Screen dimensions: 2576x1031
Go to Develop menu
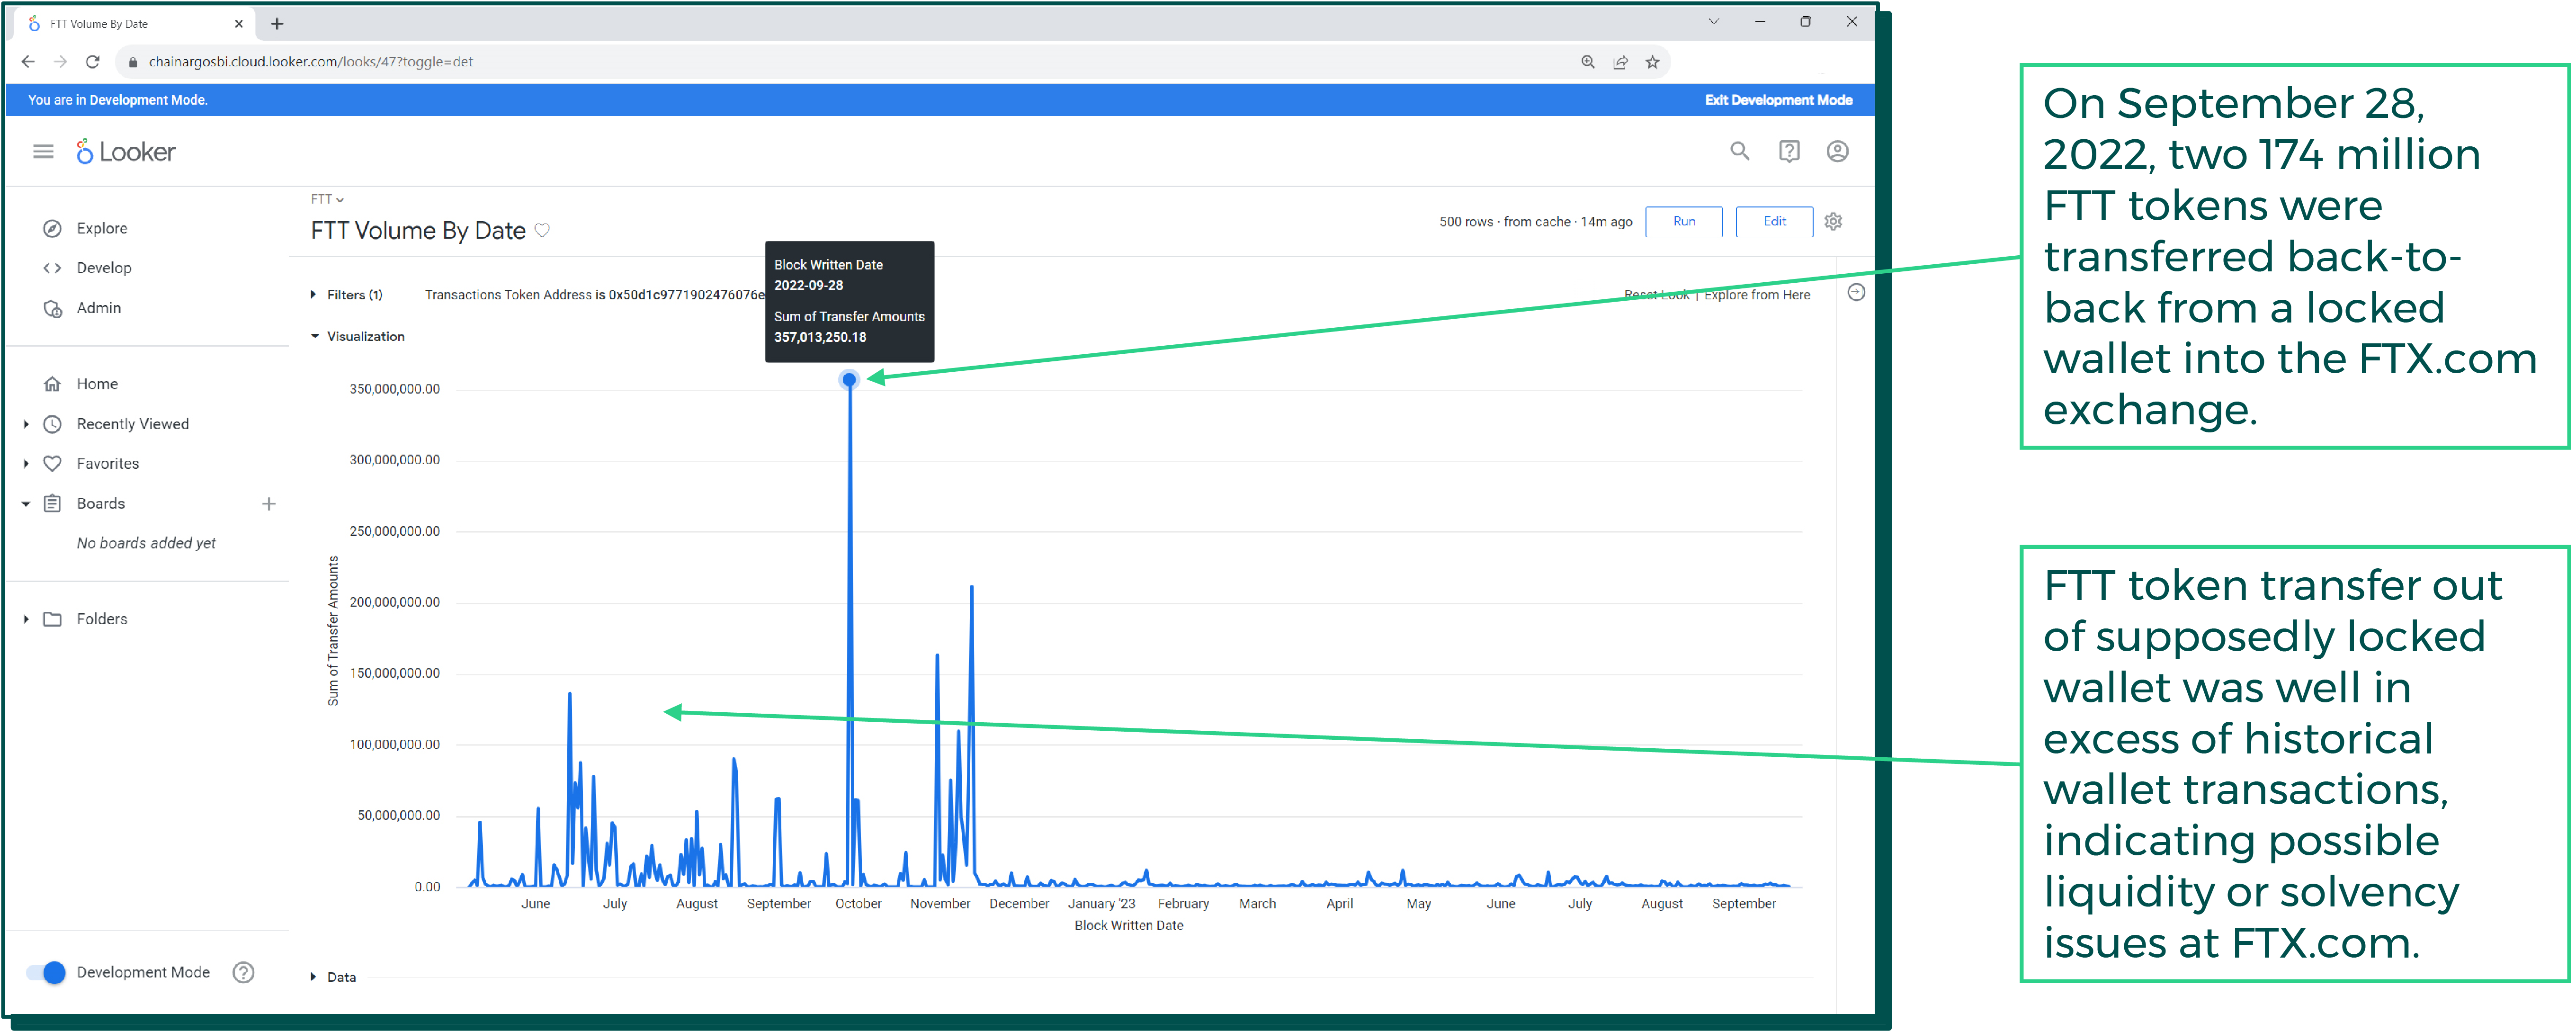[104, 268]
